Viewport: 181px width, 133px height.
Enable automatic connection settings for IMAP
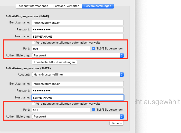(x=33, y=43)
